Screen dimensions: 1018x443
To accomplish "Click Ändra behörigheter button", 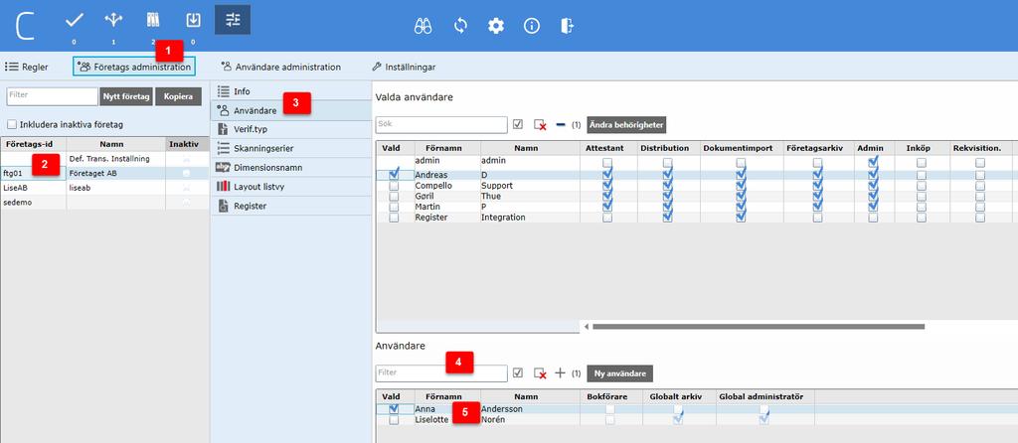I will (x=626, y=124).
